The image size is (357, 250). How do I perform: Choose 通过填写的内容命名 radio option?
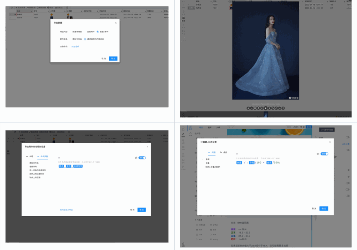85,39
